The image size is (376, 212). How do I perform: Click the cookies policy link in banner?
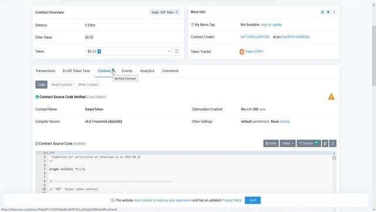tap(163, 200)
